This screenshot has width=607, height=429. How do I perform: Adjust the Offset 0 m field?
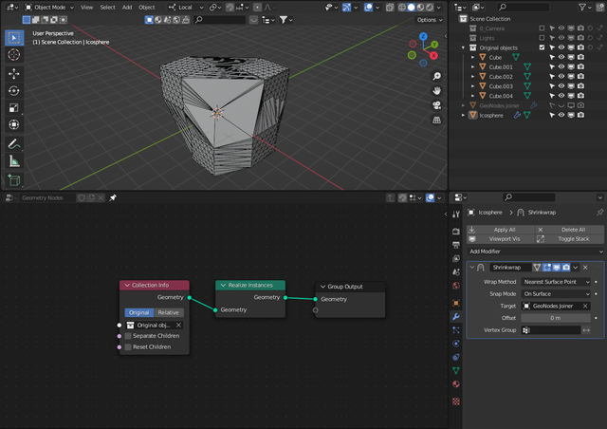tap(556, 318)
